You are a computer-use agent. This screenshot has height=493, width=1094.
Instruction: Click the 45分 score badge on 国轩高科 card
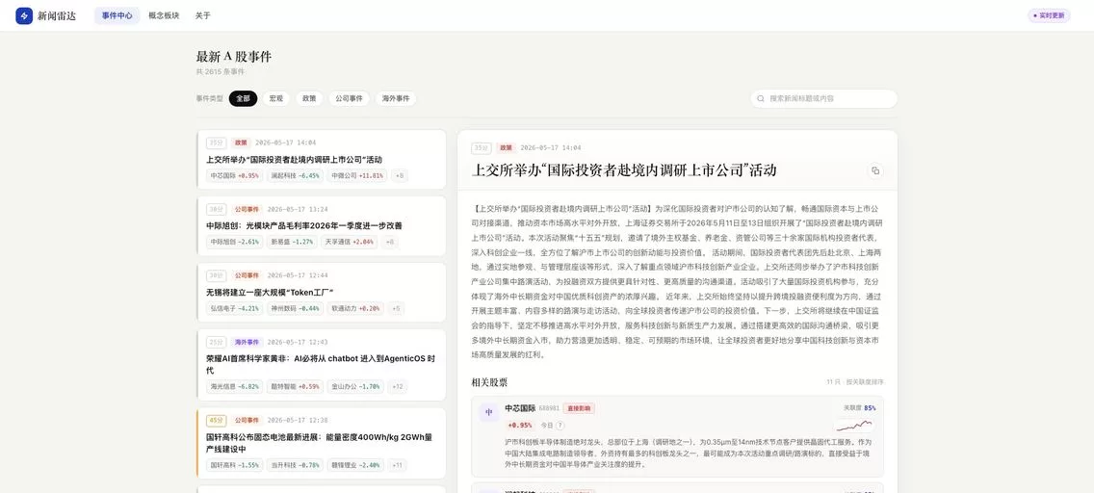click(217, 421)
